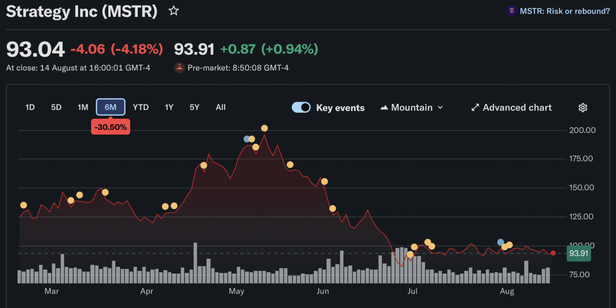Click the 125.00 y-axis label
This screenshot has height=308, width=616.
pyautogui.click(x=582, y=216)
